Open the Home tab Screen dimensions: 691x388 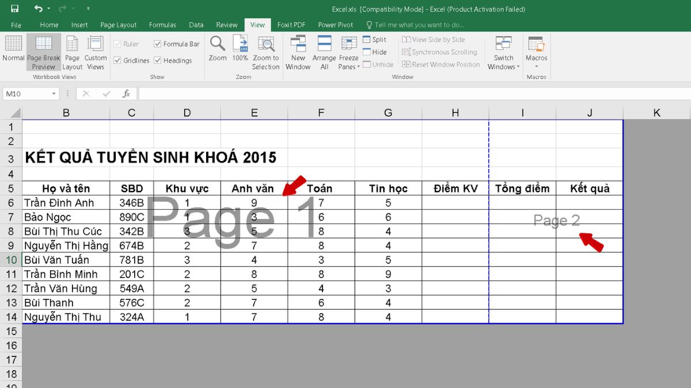point(49,25)
